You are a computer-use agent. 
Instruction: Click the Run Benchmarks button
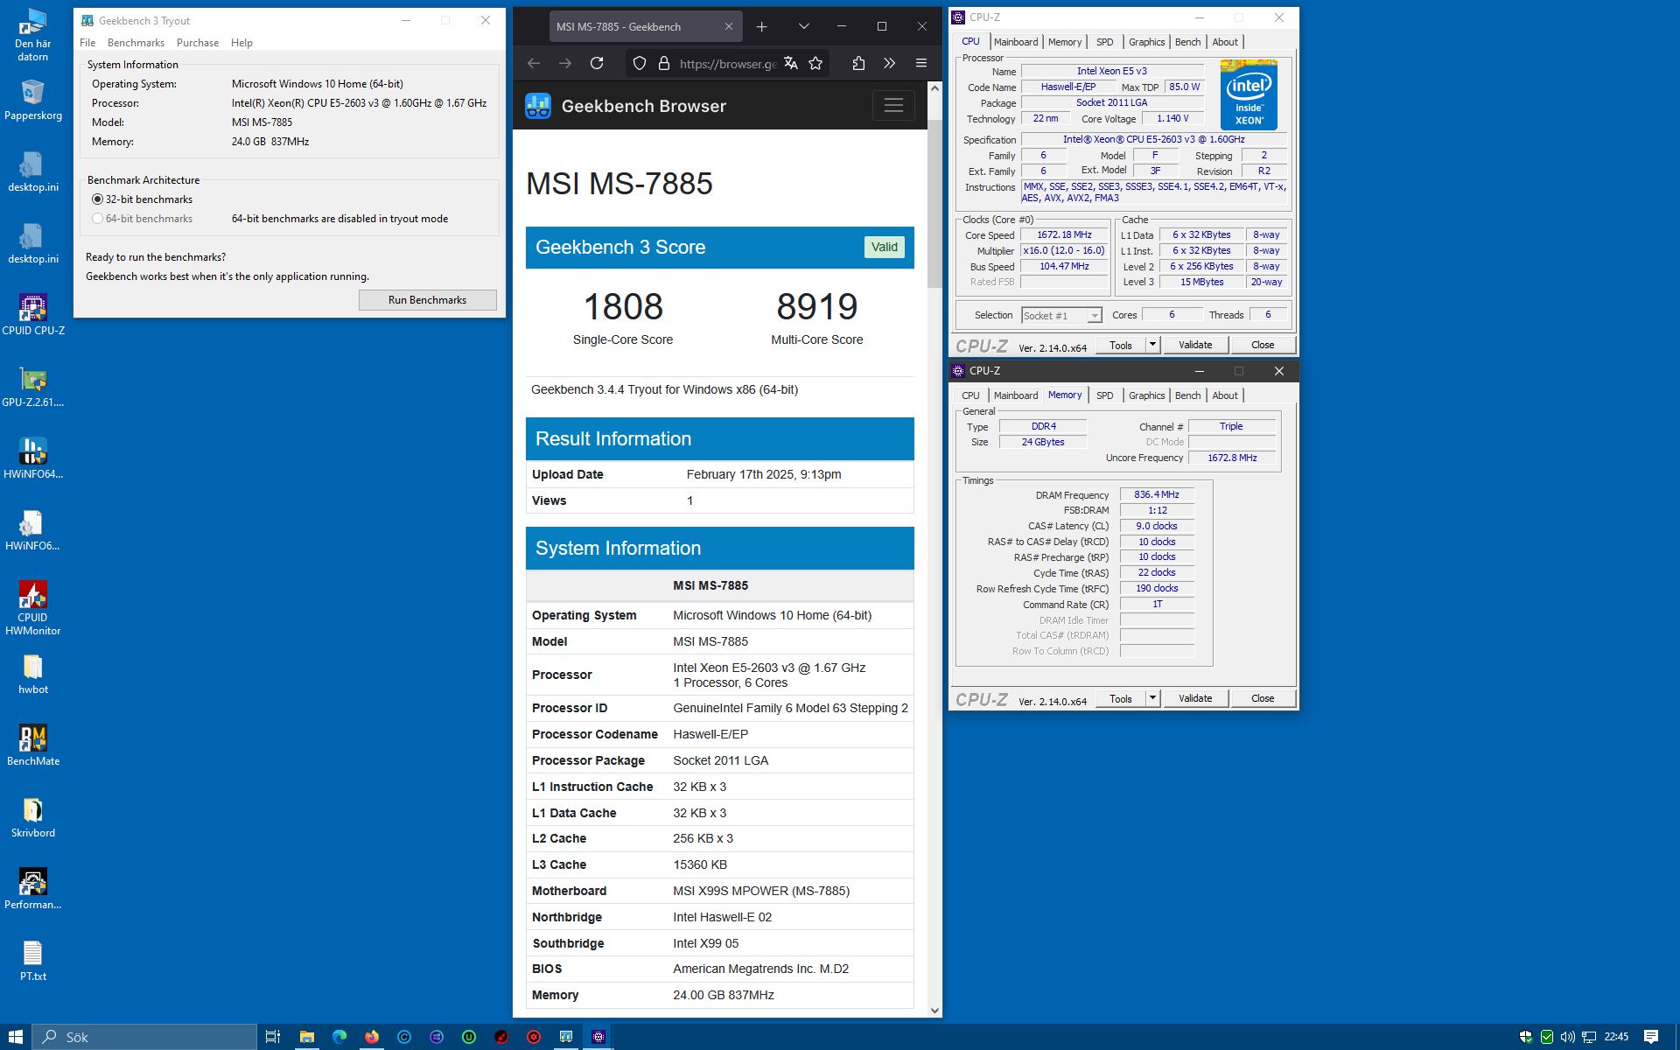427,300
